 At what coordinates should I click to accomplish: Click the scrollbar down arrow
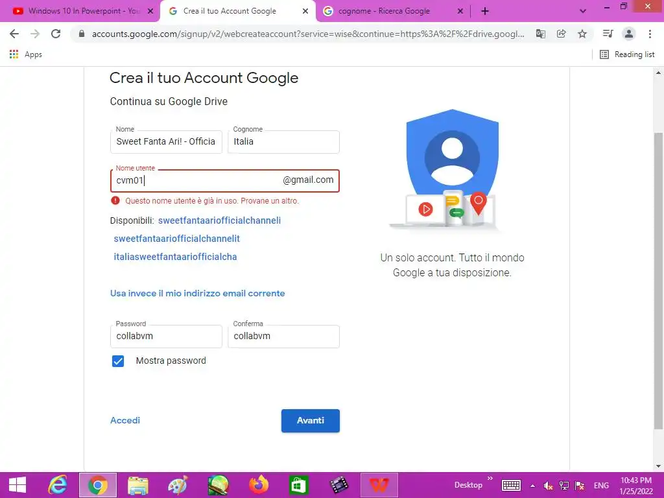click(x=658, y=466)
